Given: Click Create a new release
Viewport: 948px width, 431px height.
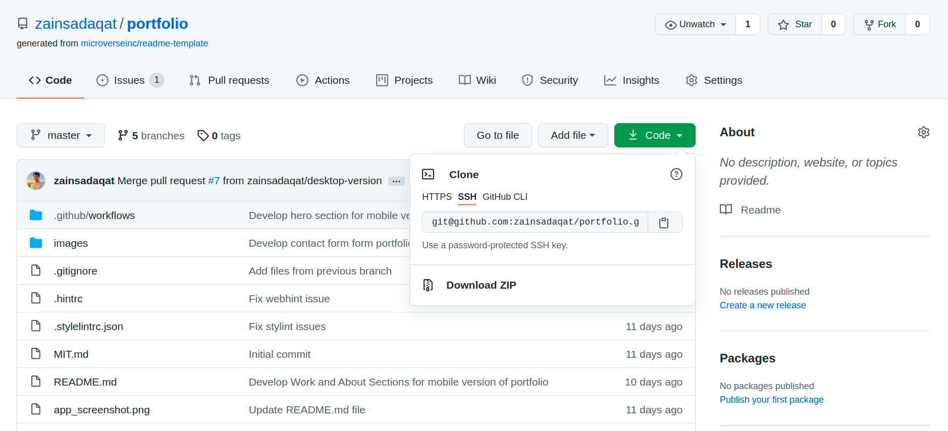Looking at the screenshot, I should 763,305.
